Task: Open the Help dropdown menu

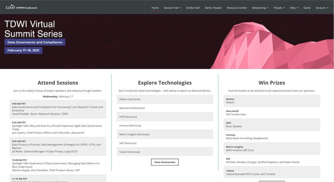Action: 294,8
